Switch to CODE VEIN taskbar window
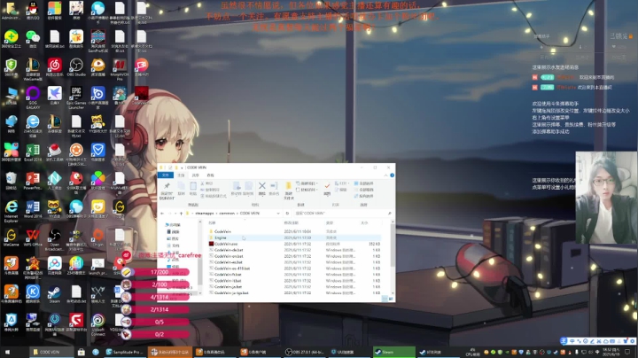This screenshot has width=638, height=358. pyautogui.click(x=50, y=352)
